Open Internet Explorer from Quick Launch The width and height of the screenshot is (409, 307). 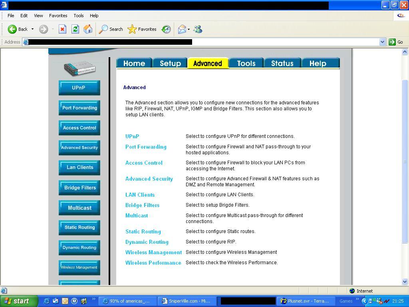tap(46, 301)
